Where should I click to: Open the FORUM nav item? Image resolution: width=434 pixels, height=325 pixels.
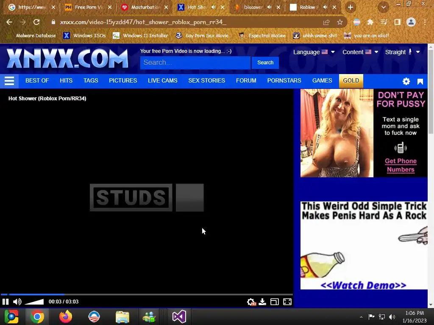tap(246, 80)
